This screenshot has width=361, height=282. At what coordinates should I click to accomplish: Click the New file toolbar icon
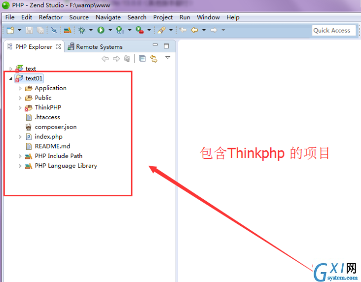tap(10, 30)
